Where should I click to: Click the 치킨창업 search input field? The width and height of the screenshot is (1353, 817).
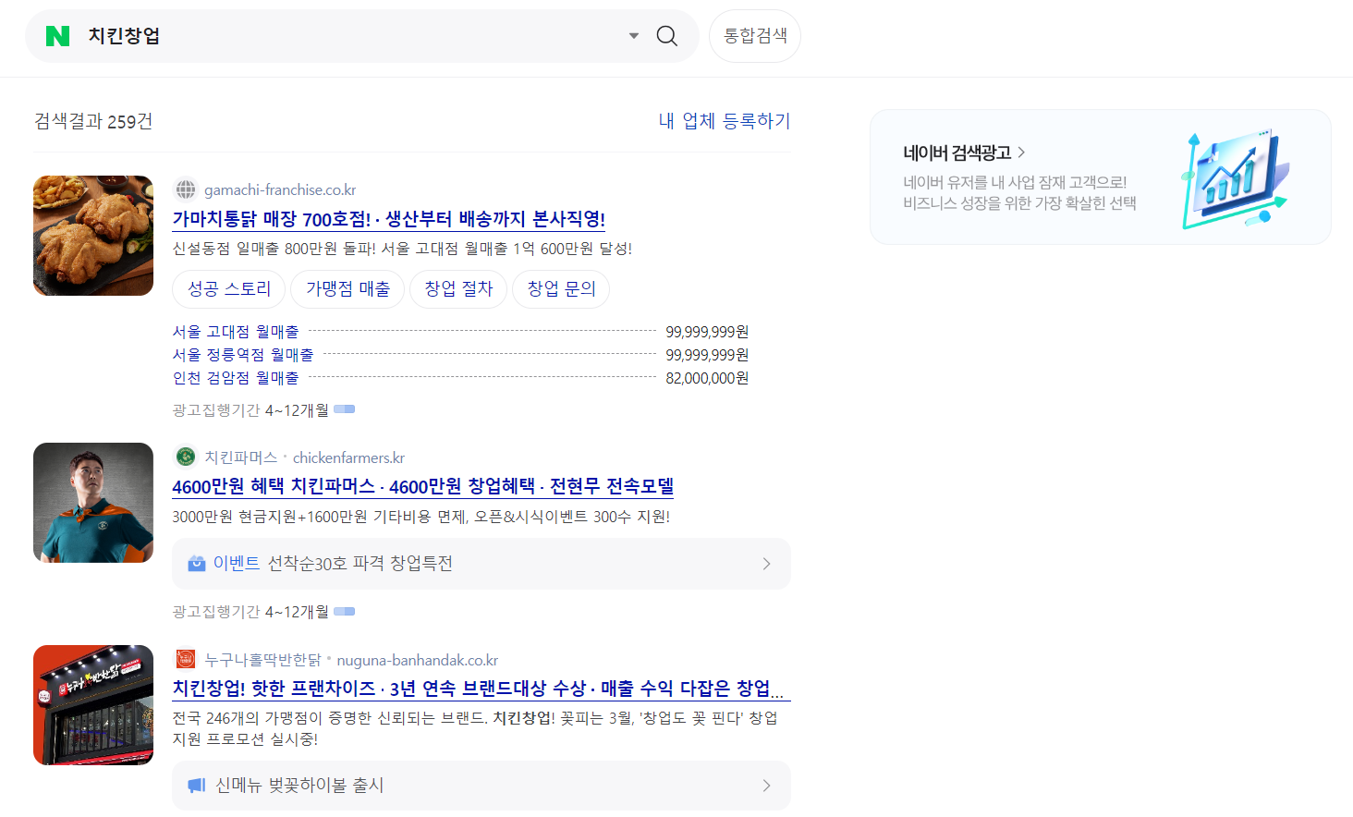[x=351, y=36]
